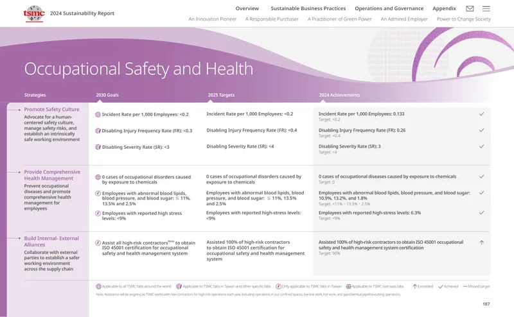The width and height of the screenshot is (514, 317).
Task: Open the mail envelope icon
Action: click(470, 8)
